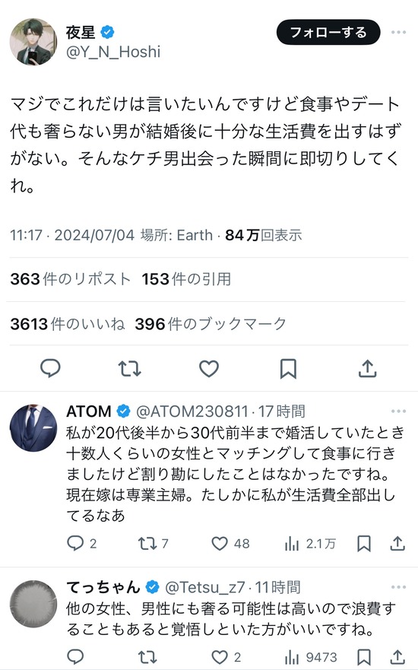The image size is (418, 670).
Task: Like the main post with heart icon
Action: tap(209, 368)
